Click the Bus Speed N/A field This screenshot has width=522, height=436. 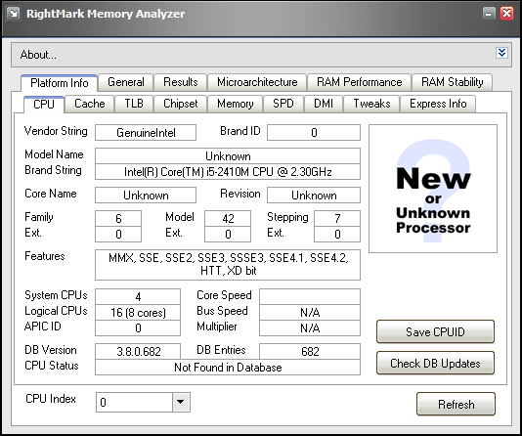[310, 312]
